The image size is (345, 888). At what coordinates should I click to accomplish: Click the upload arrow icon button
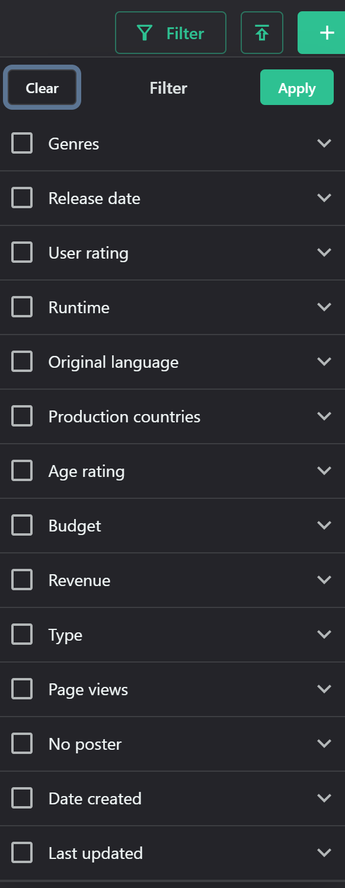point(262,33)
